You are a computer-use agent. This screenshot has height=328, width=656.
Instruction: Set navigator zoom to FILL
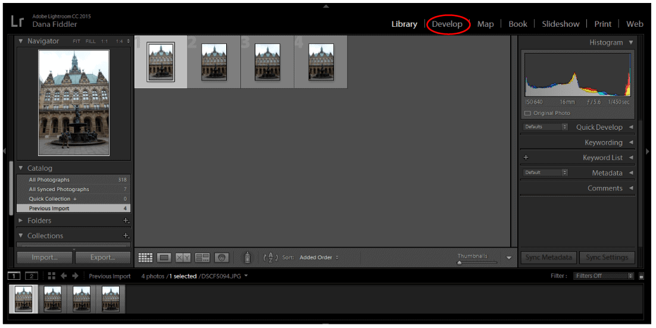point(90,42)
